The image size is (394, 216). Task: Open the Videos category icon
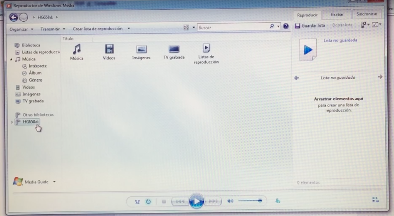[x=109, y=50]
